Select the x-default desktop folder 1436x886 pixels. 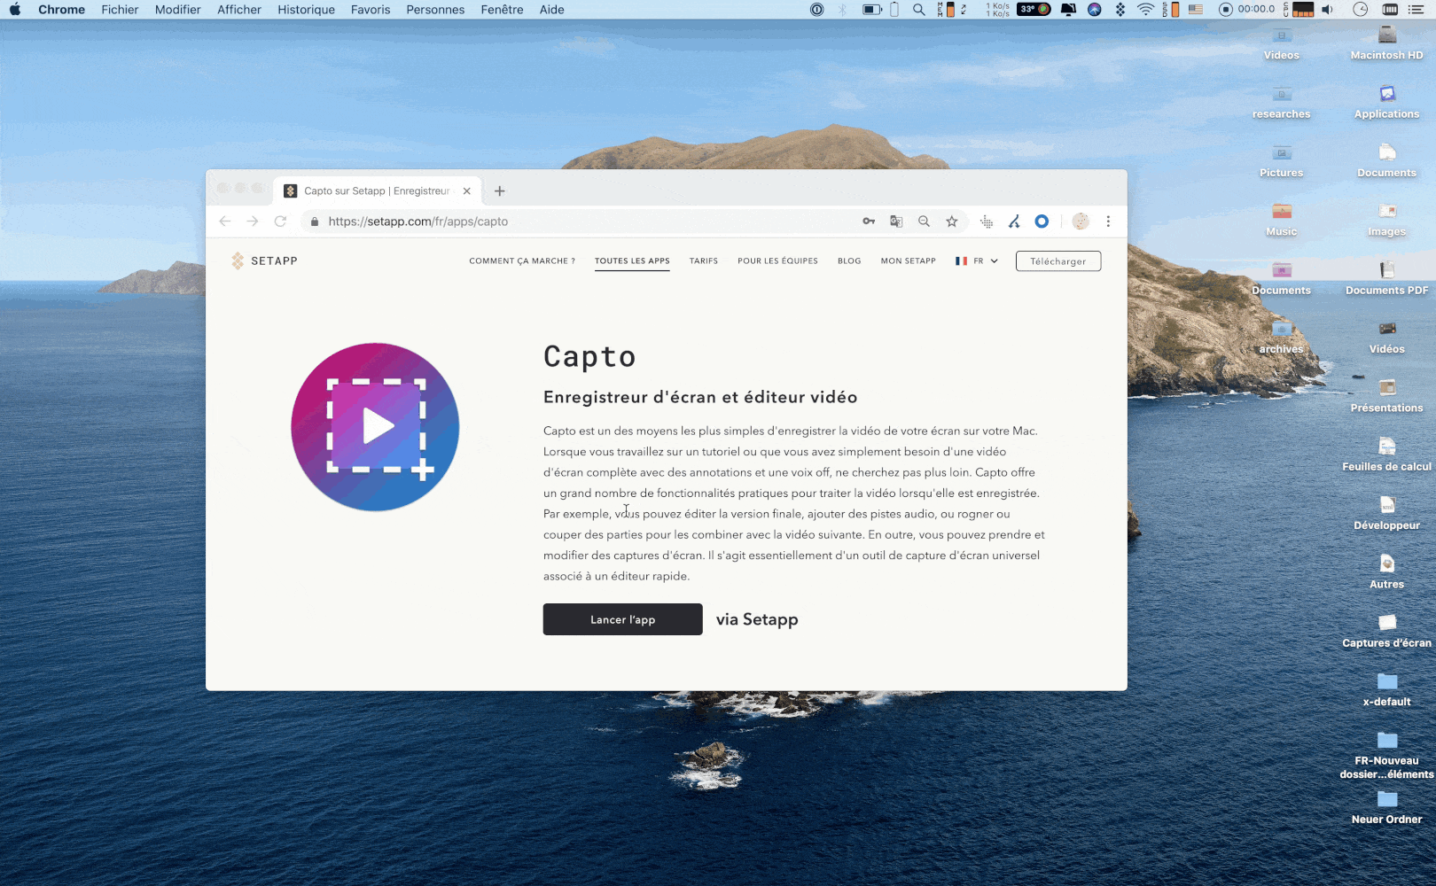pyautogui.click(x=1387, y=689)
